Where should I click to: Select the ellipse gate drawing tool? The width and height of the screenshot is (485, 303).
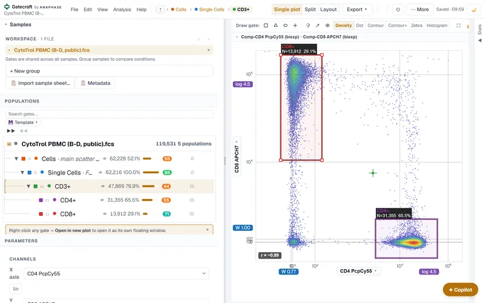pyautogui.click(x=285, y=25)
